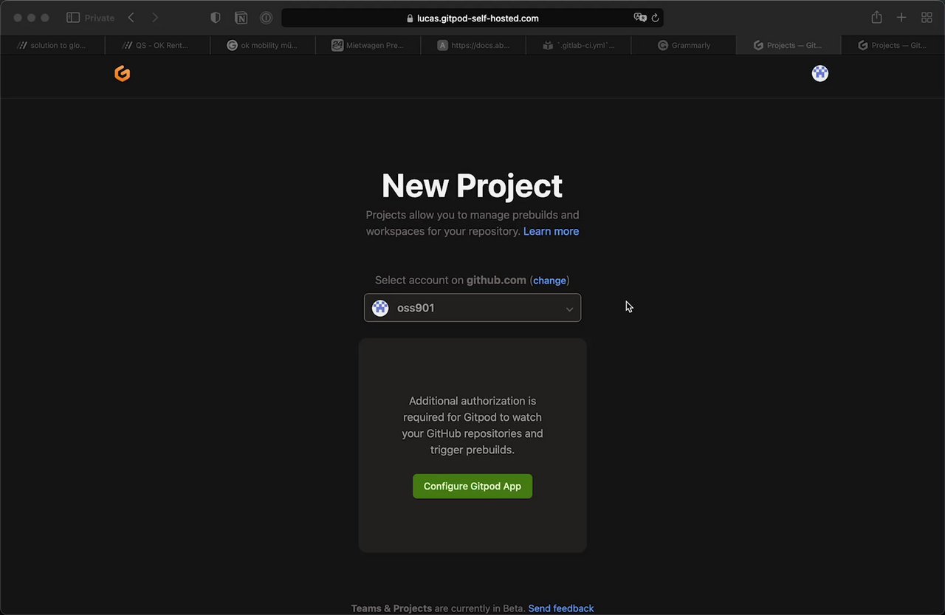Click the lock icon in the address bar

[410, 18]
